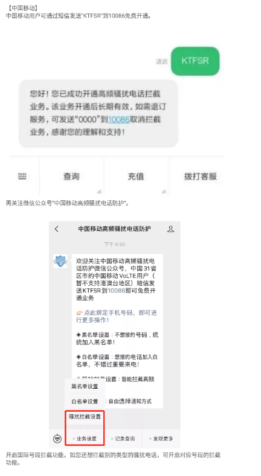Tap the blue shield avatar of the account

point(60,261)
